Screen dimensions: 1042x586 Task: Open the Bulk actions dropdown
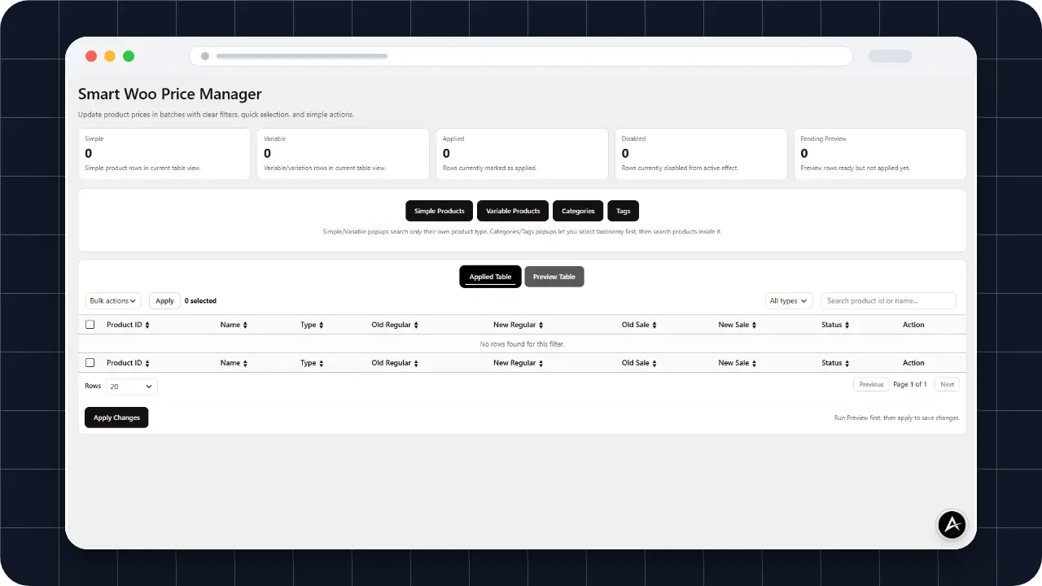point(113,301)
